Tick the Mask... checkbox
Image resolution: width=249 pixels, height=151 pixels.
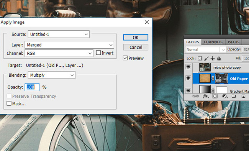click(x=9, y=103)
